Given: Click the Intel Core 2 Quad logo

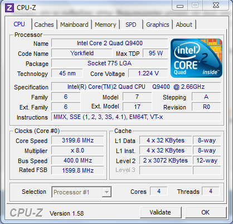Looking at the screenshot, I should [x=196, y=58].
